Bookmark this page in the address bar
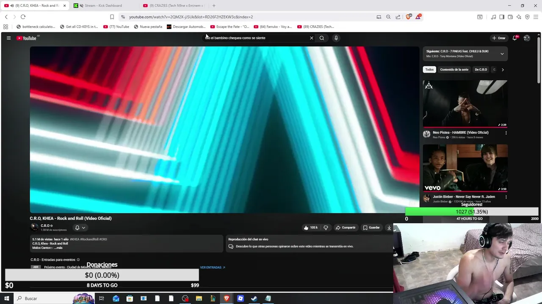 coord(112,17)
